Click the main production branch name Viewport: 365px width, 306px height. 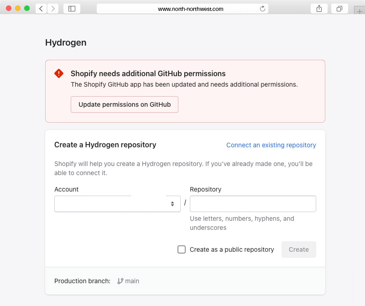tap(132, 281)
